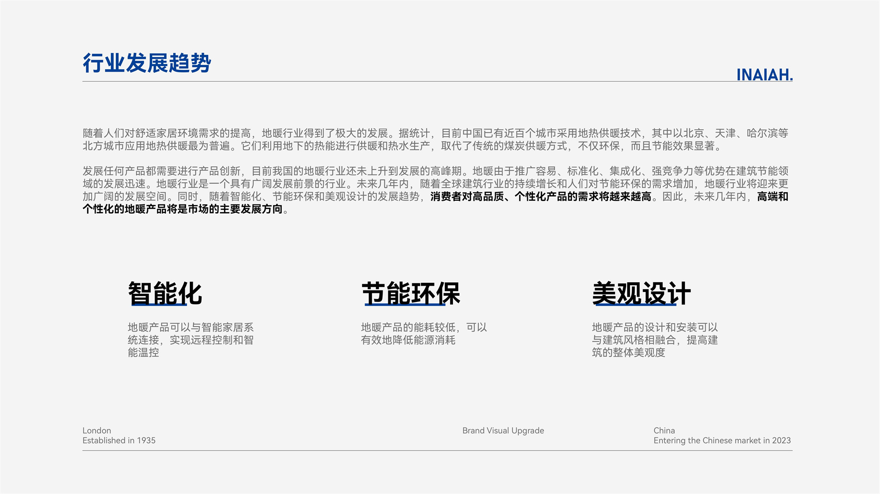The image size is (880, 494).
Task: Select the heading 智能化
Action: point(165,293)
